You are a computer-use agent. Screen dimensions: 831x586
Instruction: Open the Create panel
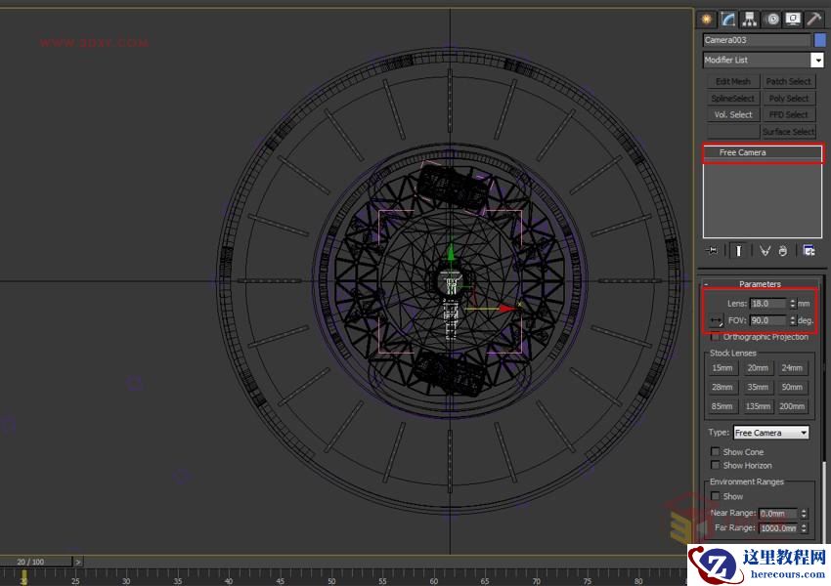point(707,19)
